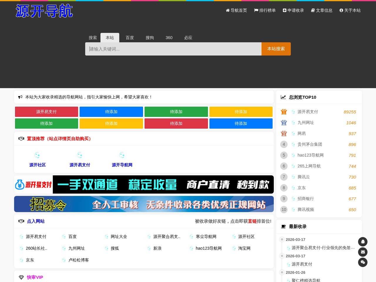The width and height of the screenshot is (376, 282).
Task: Click the 本站搜索 search button
Action: click(276, 49)
